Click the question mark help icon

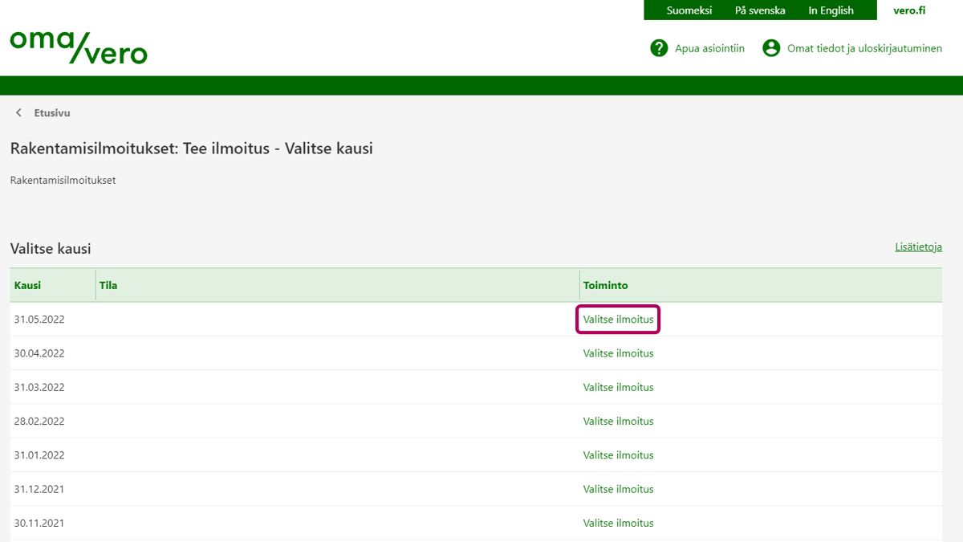659,48
